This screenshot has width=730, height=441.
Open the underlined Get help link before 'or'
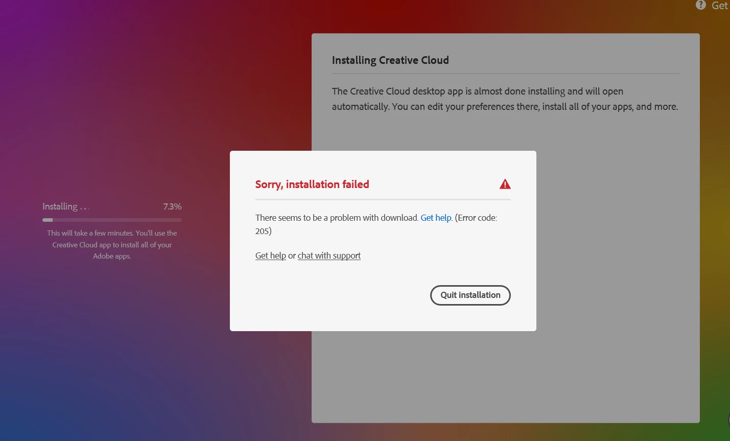click(x=271, y=256)
